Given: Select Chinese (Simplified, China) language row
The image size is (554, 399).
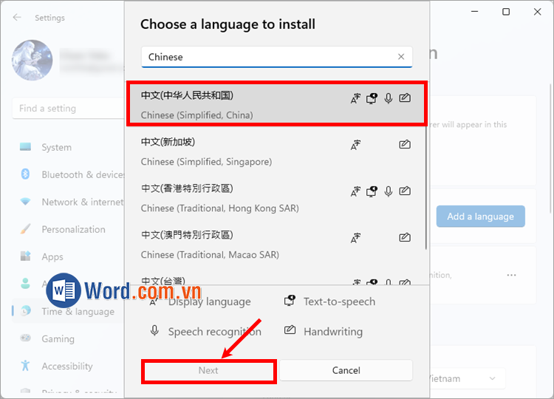Looking at the screenshot, I should click(x=277, y=103).
